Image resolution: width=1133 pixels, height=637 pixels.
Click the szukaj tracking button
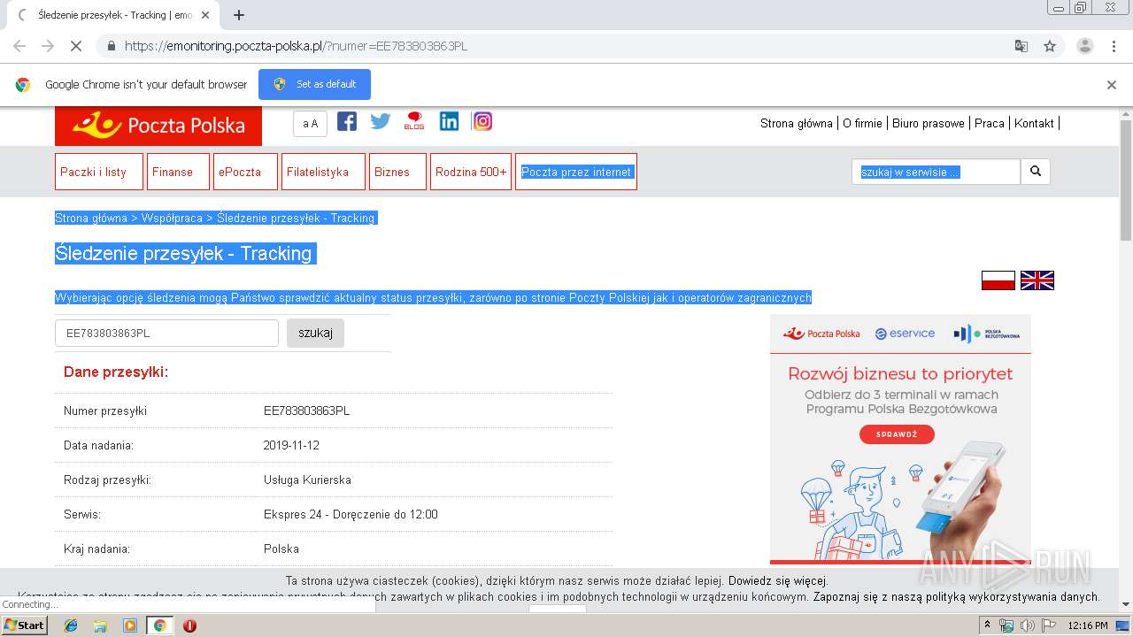315,333
